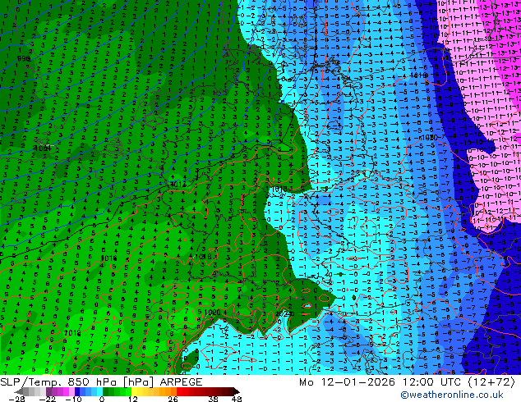Screen dimensions: 521x402
Task: Click the 1004 isobar label
Action: 43,148
